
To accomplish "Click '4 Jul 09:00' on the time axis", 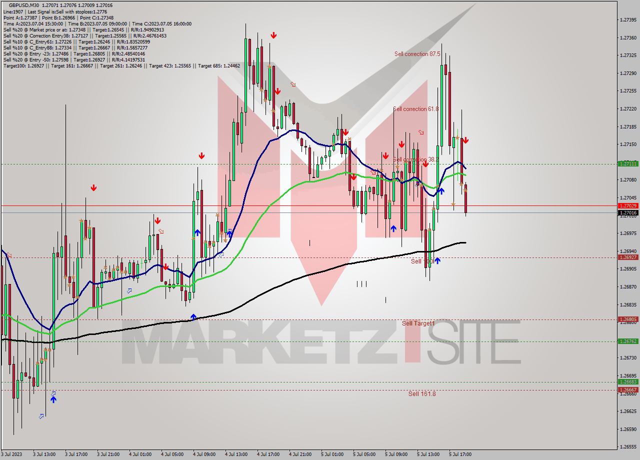I will pos(203,454).
